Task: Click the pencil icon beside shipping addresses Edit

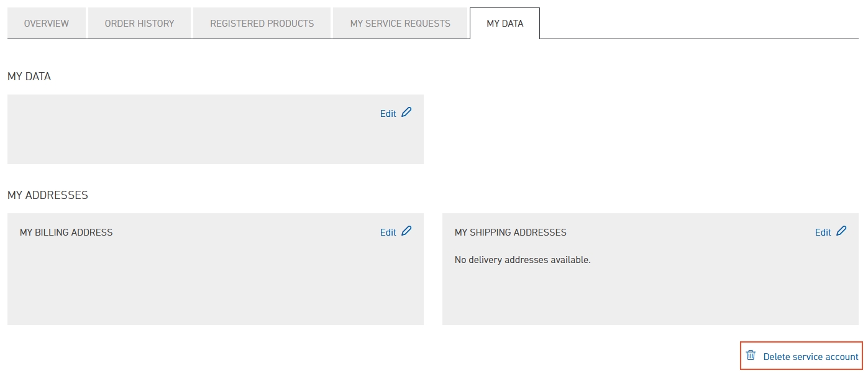Action: [x=841, y=231]
